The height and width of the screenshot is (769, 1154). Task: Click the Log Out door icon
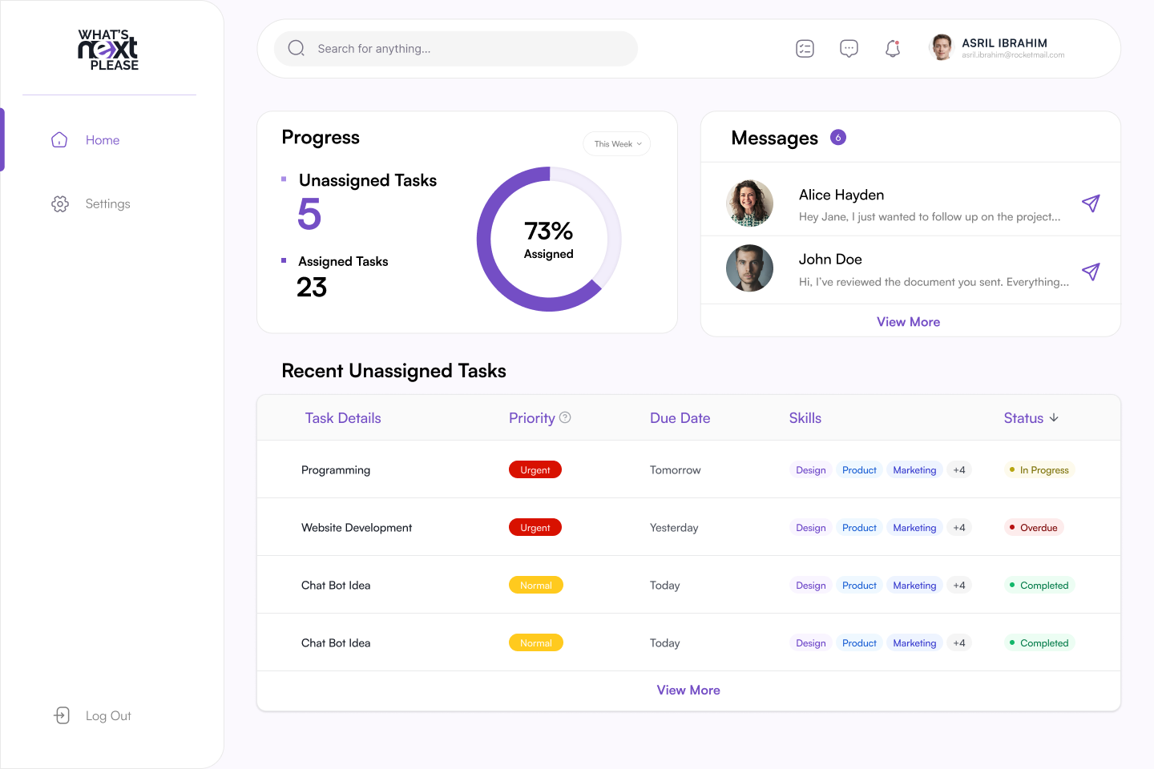(62, 715)
